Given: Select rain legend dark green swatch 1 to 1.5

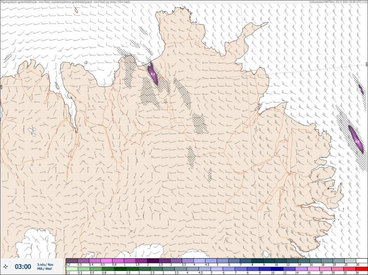Looking at the screenshot, I should [120, 269].
